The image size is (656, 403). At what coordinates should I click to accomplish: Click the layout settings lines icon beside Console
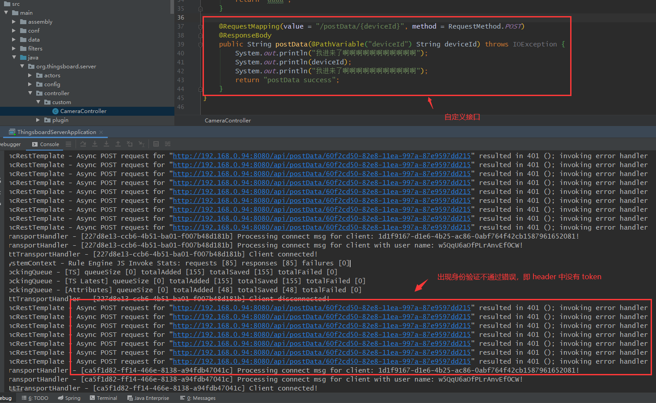point(68,144)
